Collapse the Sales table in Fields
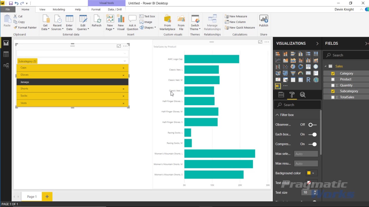 coord(325,66)
